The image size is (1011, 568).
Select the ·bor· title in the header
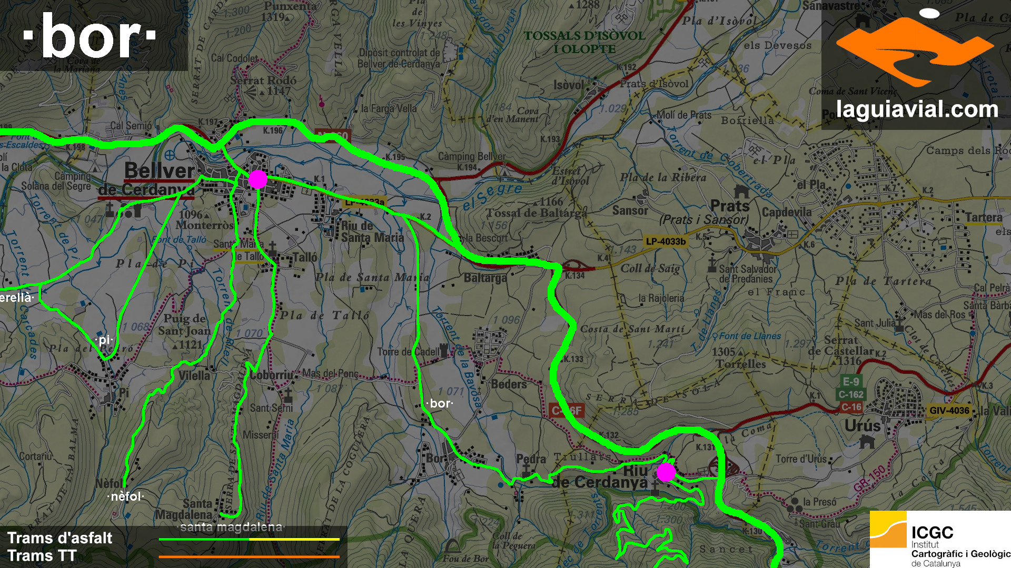pos(90,36)
